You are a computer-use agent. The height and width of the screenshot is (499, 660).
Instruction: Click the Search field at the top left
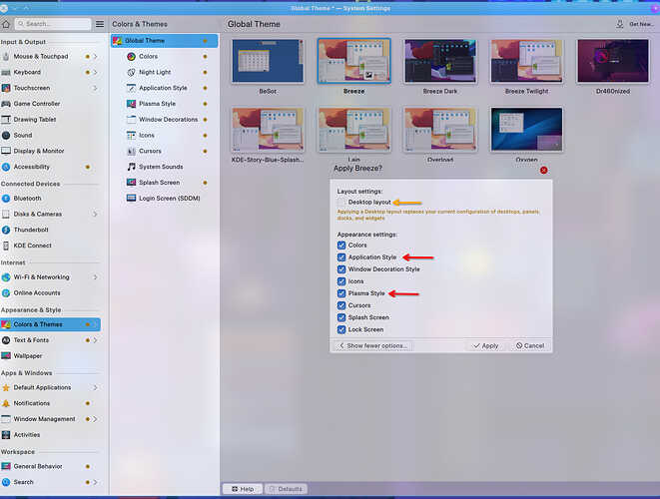(x=53, y=24)
